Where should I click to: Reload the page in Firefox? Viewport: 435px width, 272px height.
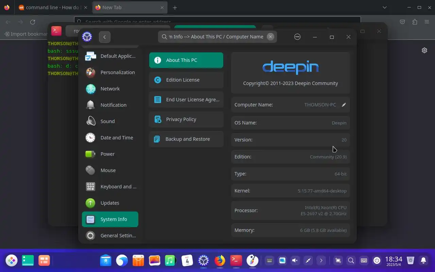(33, 22)
